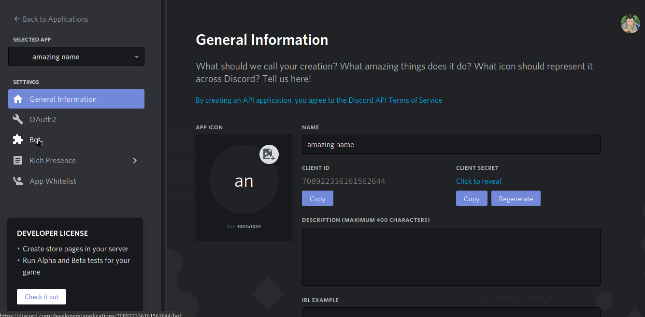The width and height of the screenshot is (645, 317).
Task: Click the Developer License heading
Action: click(53, 233)
